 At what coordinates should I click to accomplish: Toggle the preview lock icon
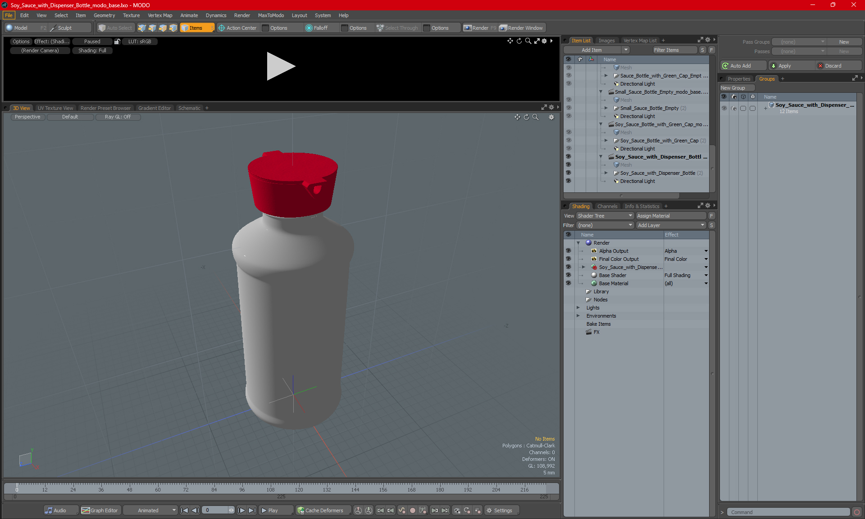[x=117, y=41]
